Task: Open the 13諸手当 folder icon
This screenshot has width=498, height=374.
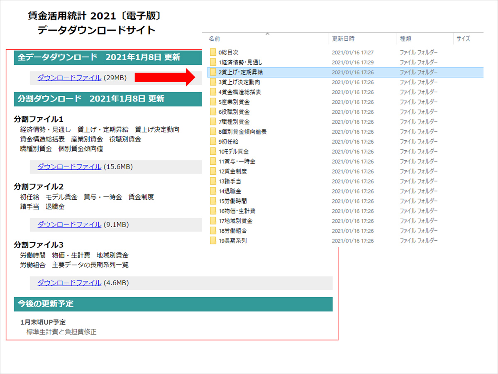Action: pyautogui.click(x=213, y=181)
